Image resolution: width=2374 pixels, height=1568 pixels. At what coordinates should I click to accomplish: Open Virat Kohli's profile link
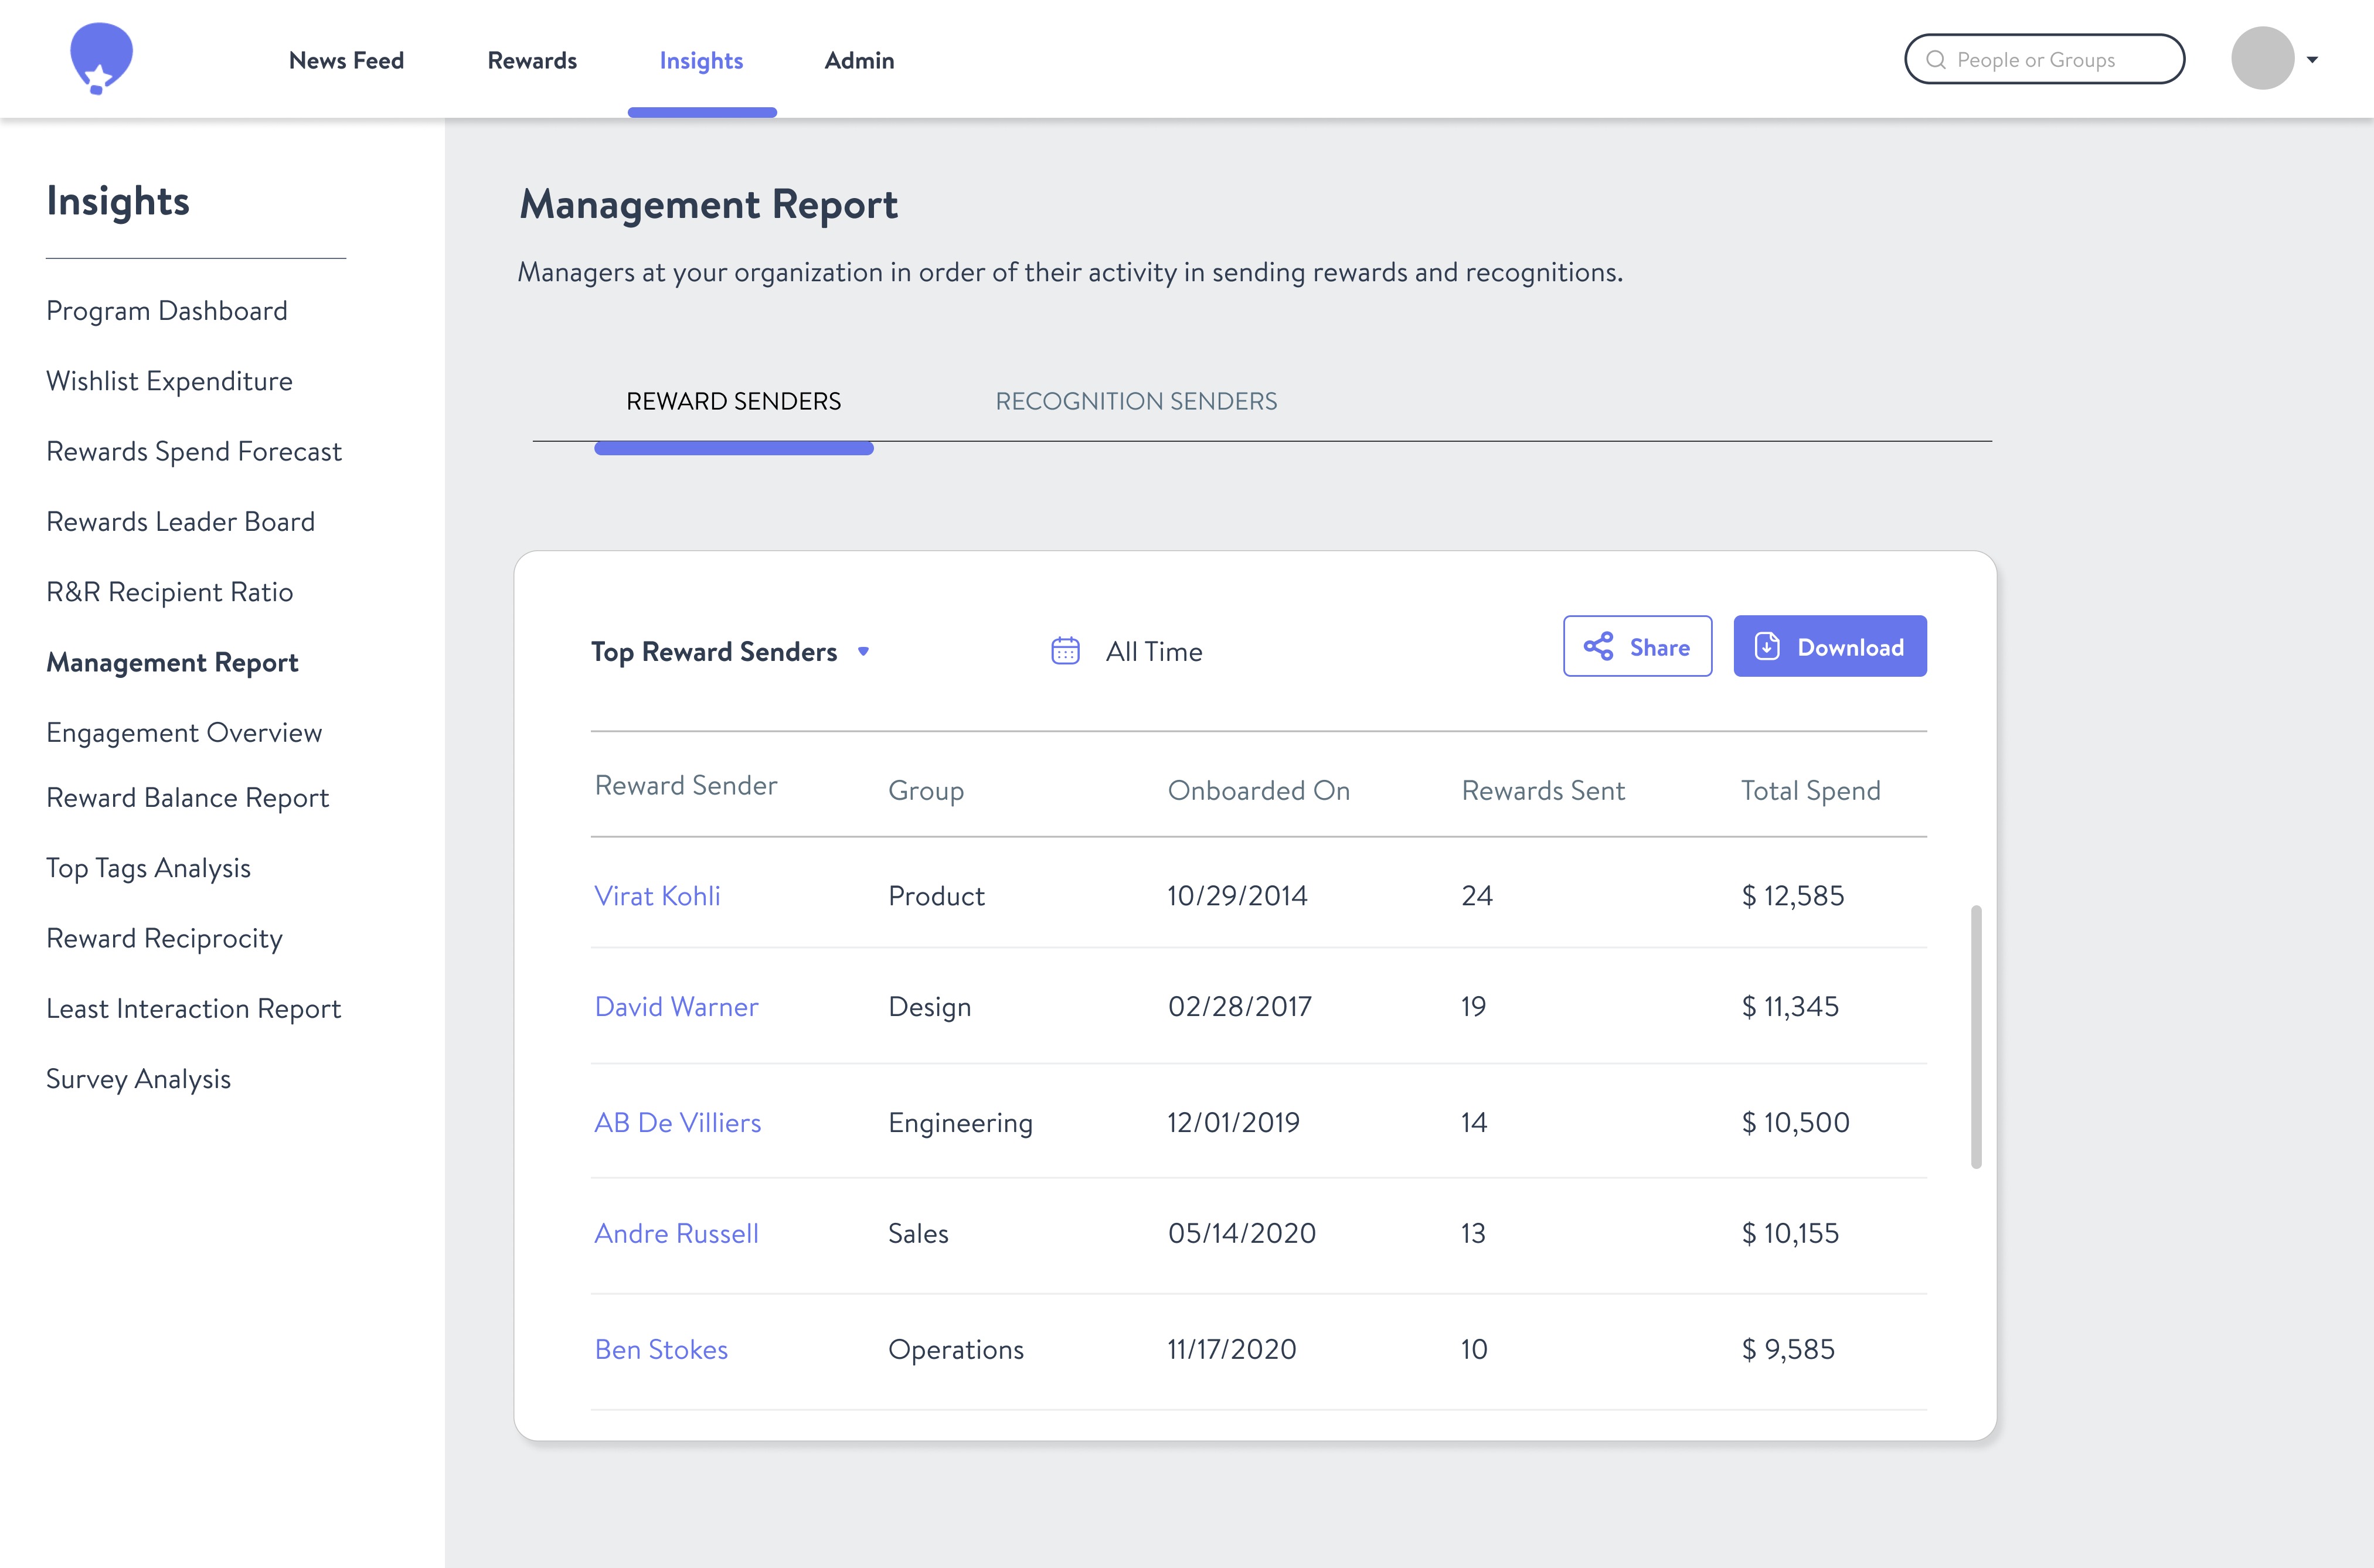(x=657, y=896)
